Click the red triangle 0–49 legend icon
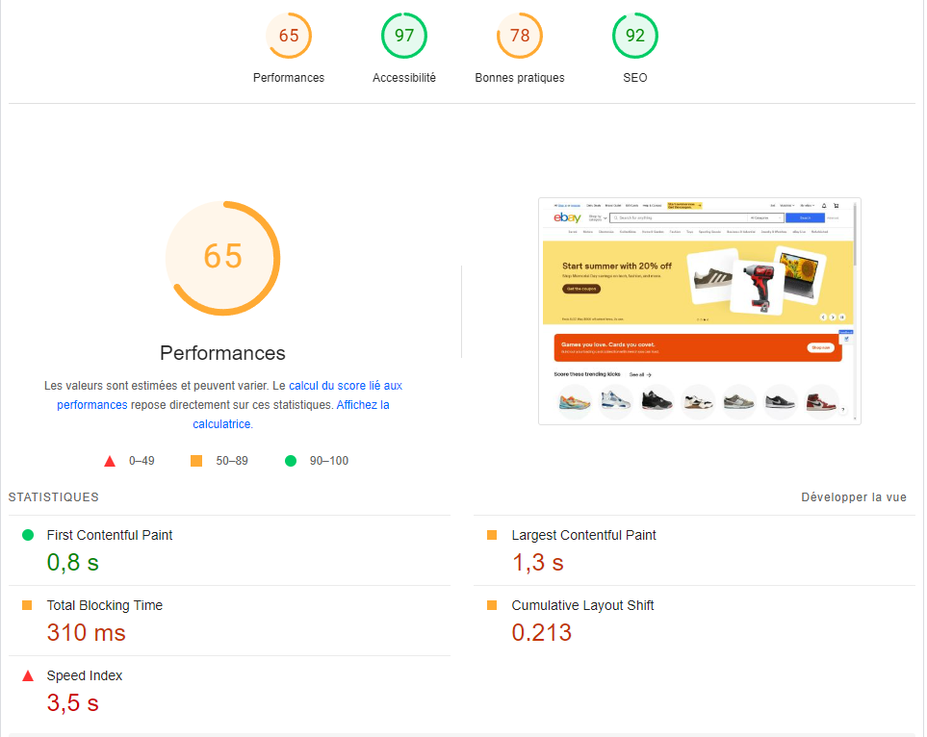927x737 pixels. 110,461
